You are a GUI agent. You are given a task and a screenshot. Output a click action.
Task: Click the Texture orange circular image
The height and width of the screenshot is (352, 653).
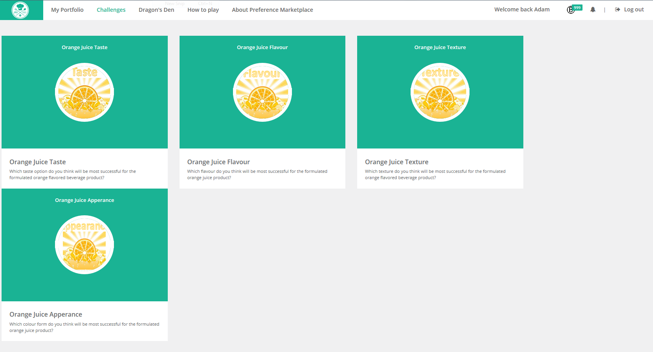click(440, 92)
